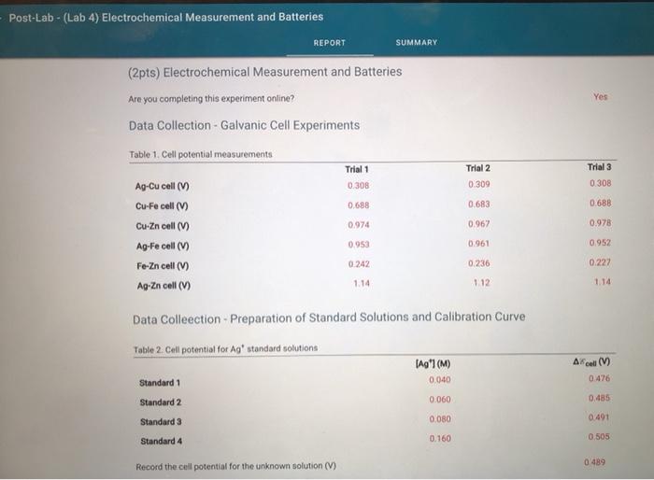Click the Table 1 caption
The width and height of the screenshot is (654, 480).
[201, 154]
